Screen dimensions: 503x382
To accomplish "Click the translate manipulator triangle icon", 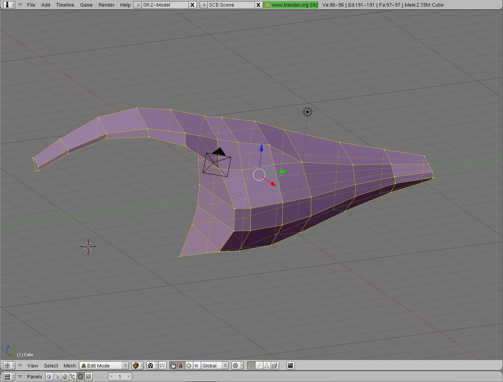I will [181, 366].
